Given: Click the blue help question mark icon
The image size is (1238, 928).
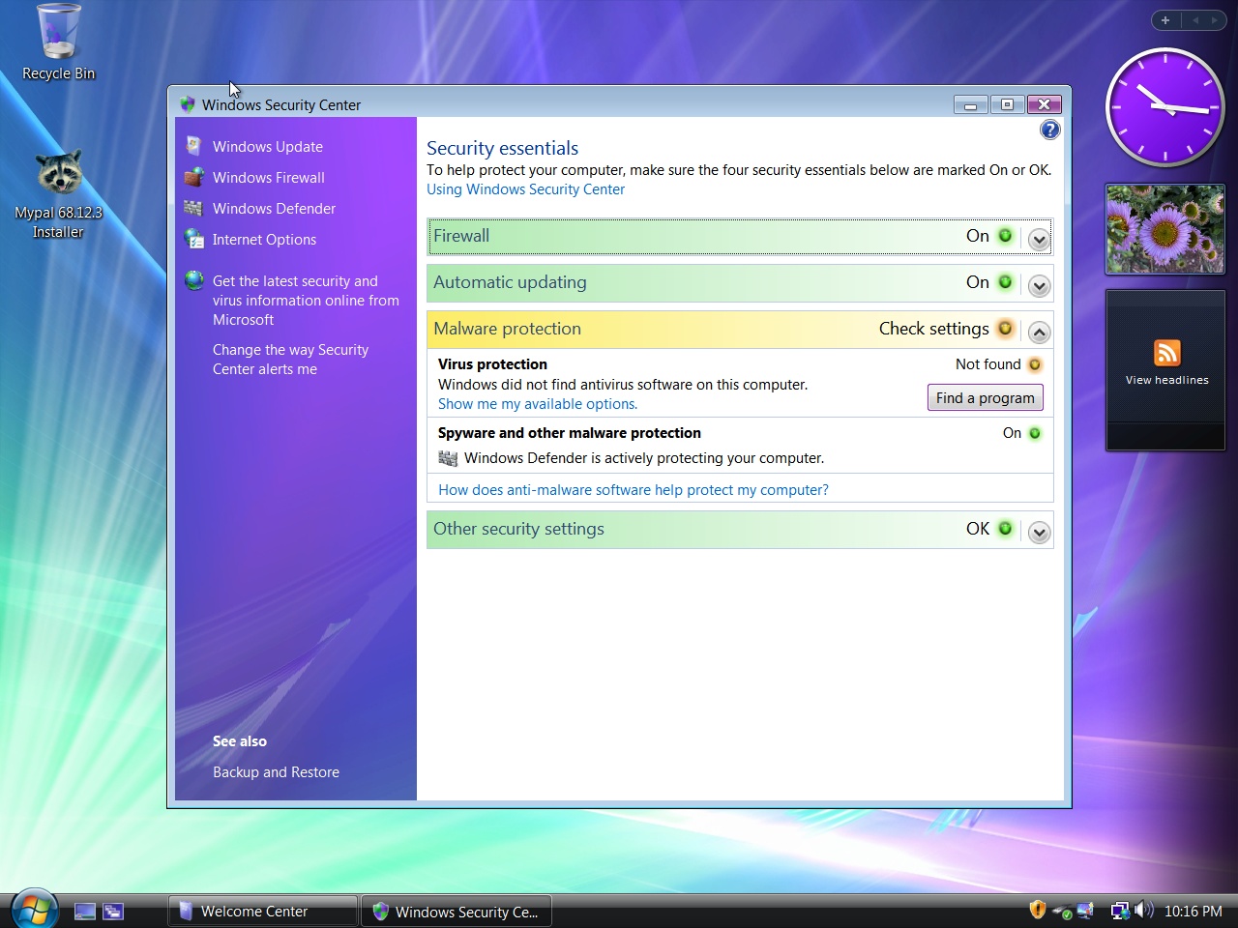Looking at the screenshot, I should click(x=1049, y=130).
